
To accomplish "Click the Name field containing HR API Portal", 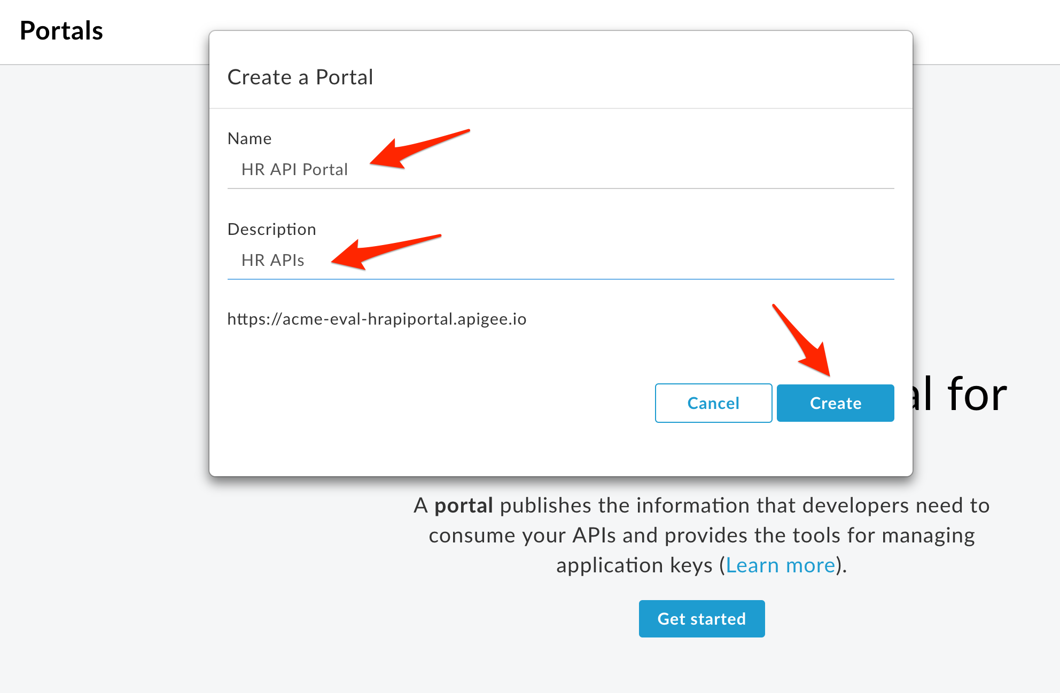I will tap(560, 170).
